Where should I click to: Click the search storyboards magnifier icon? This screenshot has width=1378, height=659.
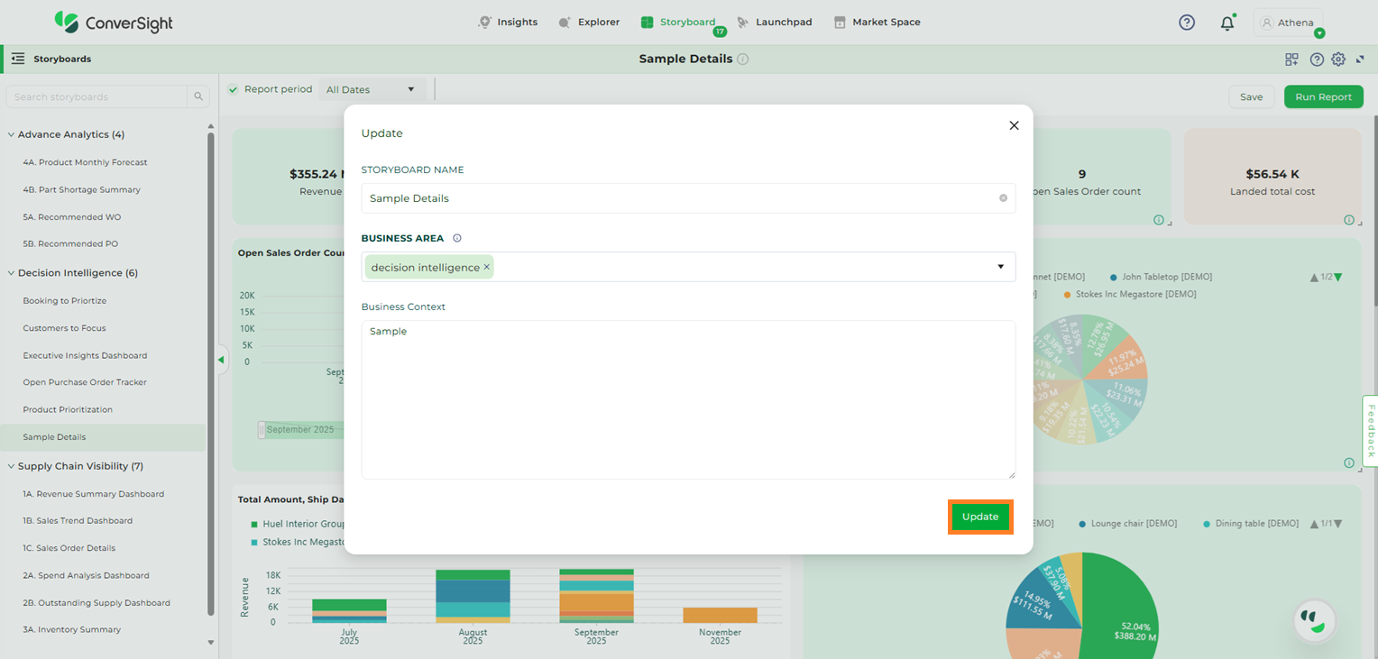(198, 96)
